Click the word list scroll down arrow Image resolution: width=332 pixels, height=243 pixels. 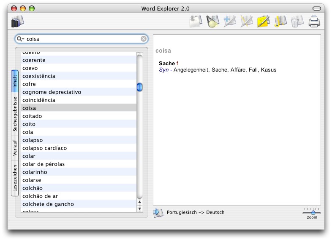coord(139,209)
